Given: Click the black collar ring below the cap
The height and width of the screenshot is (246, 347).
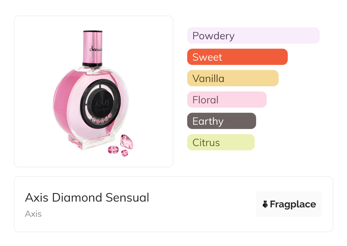Looking at the screenshot, I should click(x=92, y=65).
